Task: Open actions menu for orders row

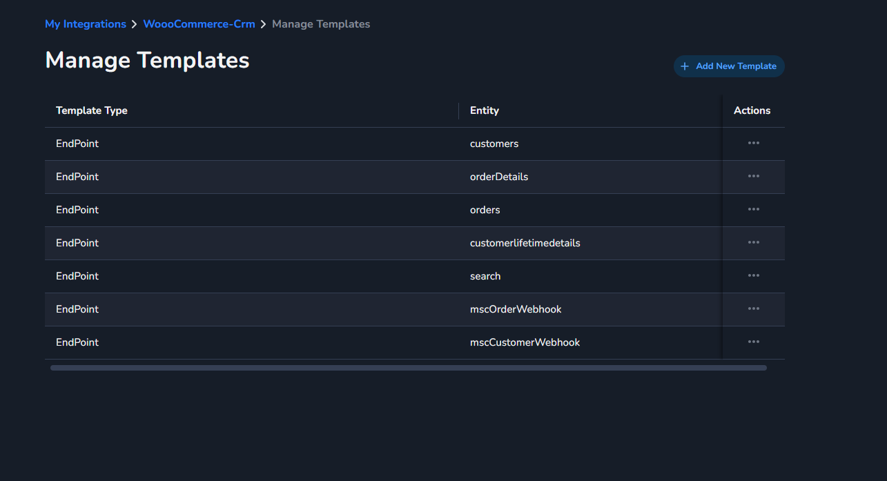Action: point(753,209)
